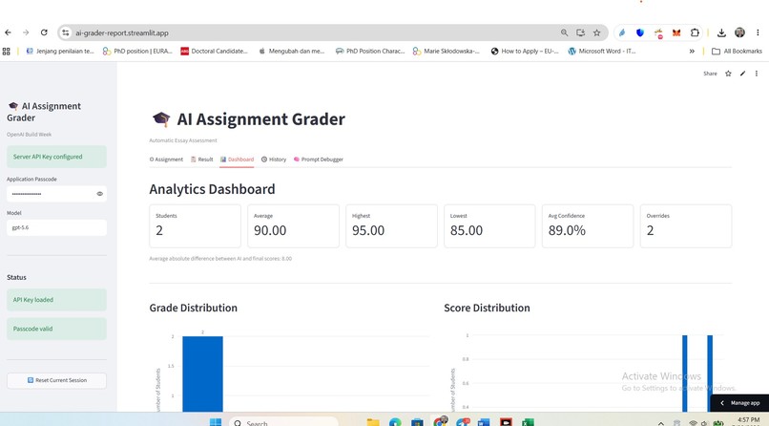Favorite the app with the Streamlit star icon
769x426 pixels.
point(728,74)
